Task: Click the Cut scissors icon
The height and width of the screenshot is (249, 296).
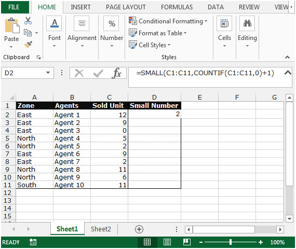Action: [x=28, y=21]
